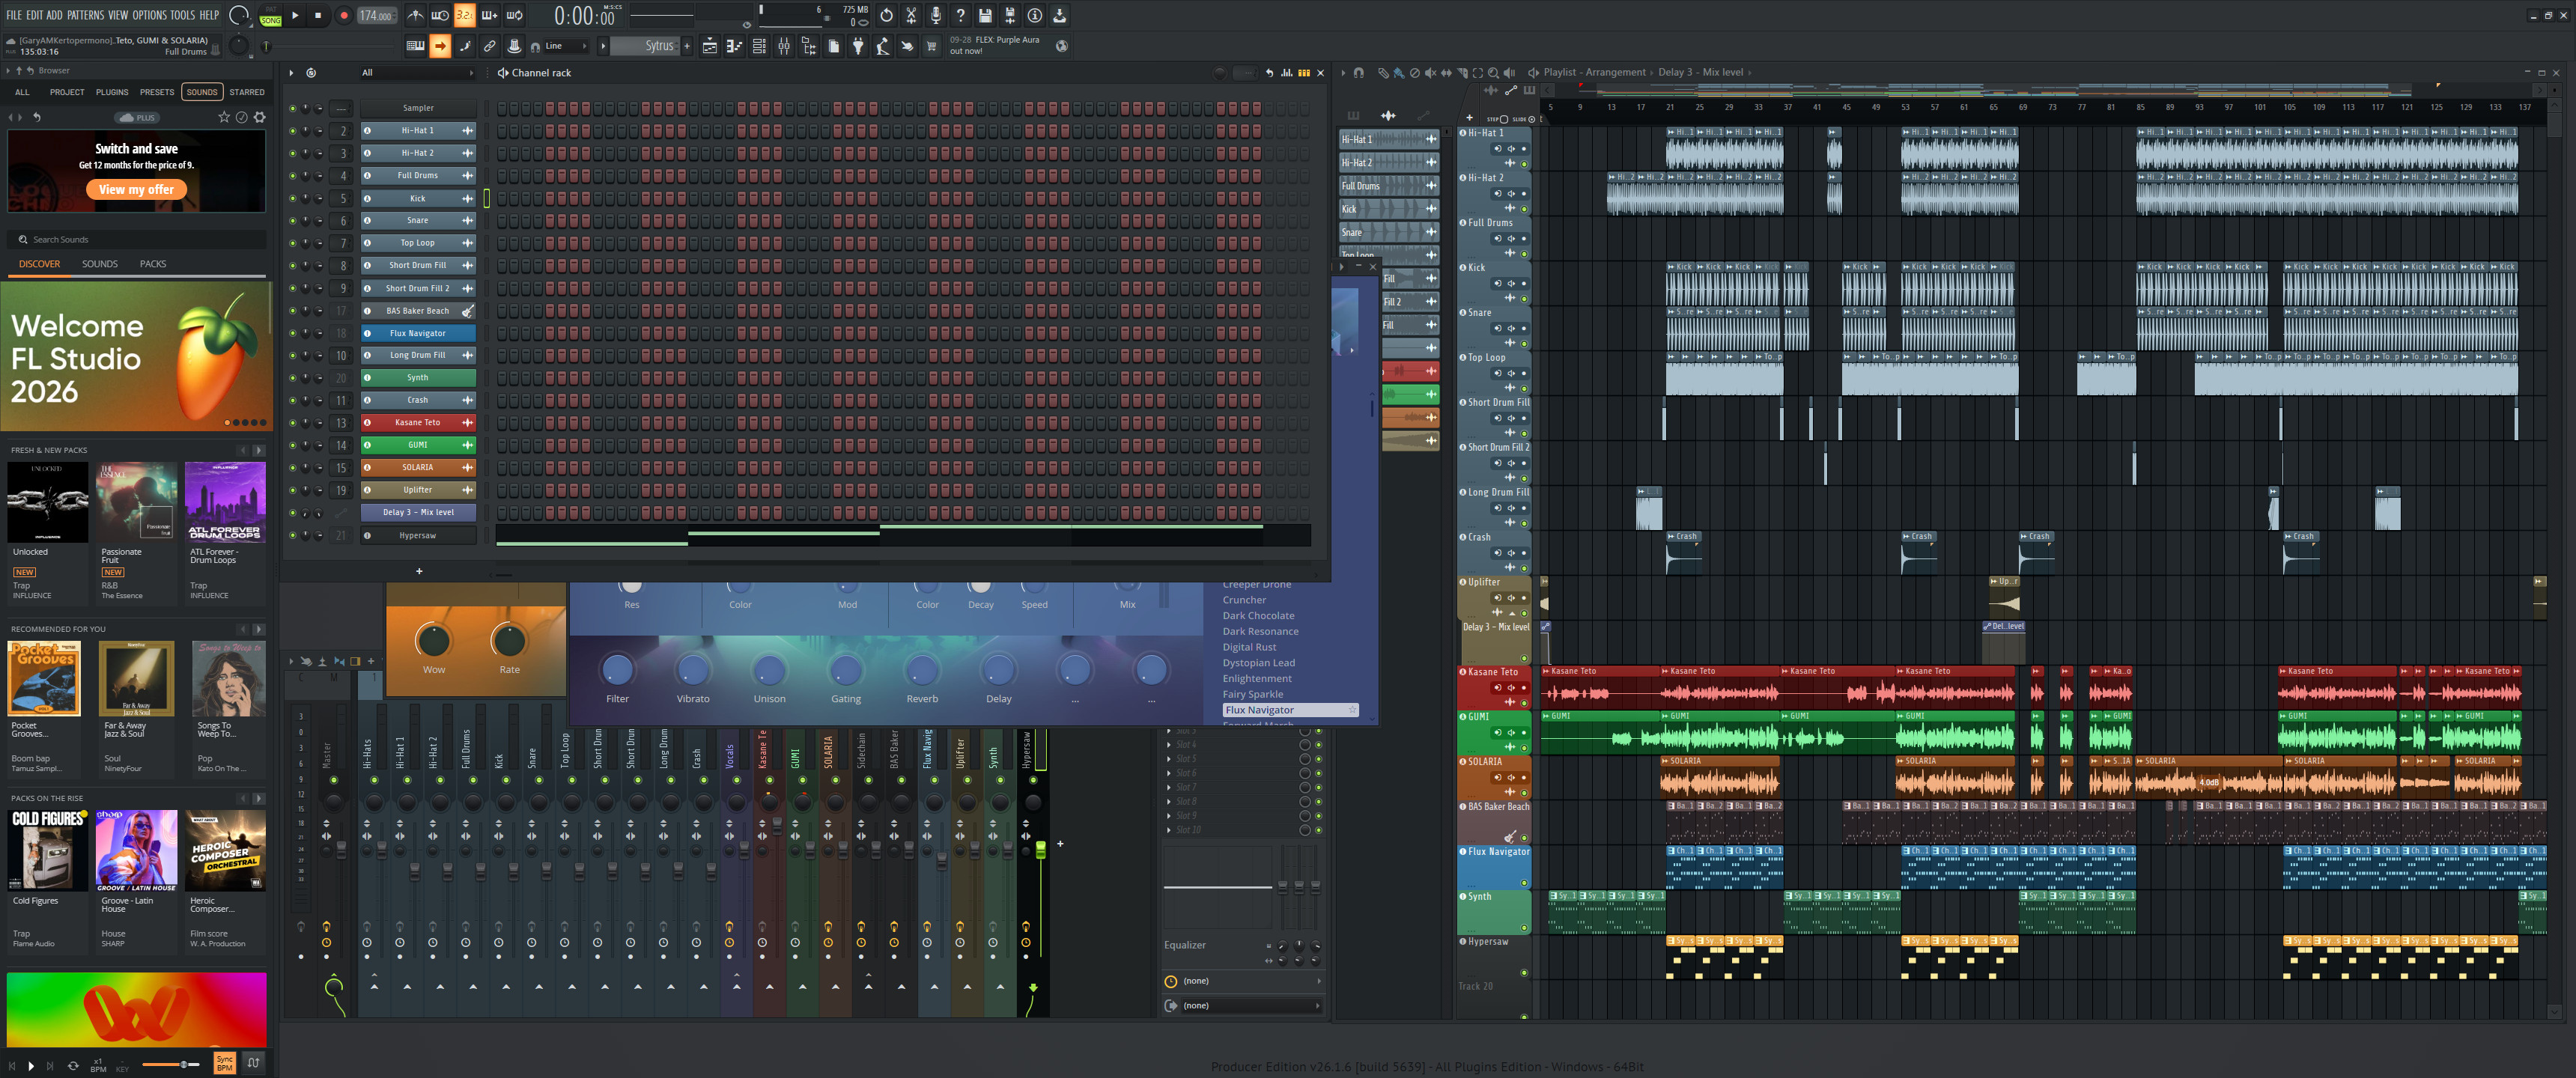
Task: Switch to the PACKS tab
Action: [x=153, y=264]
